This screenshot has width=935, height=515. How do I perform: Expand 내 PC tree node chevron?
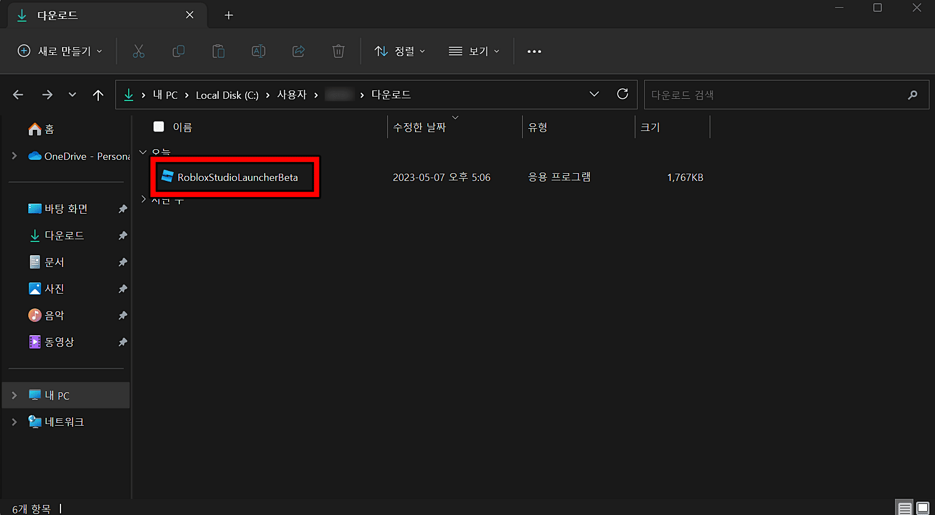[14, 395]
